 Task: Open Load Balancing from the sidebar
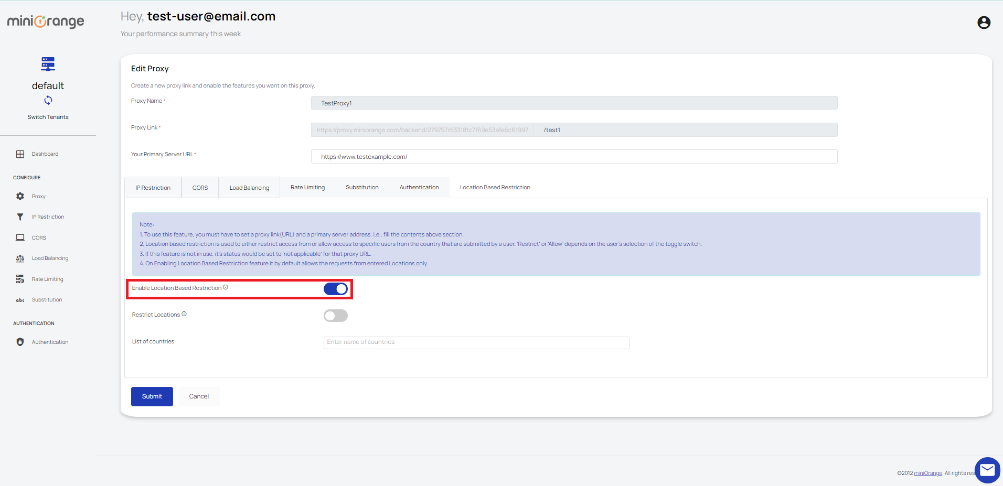coord(50,258)
